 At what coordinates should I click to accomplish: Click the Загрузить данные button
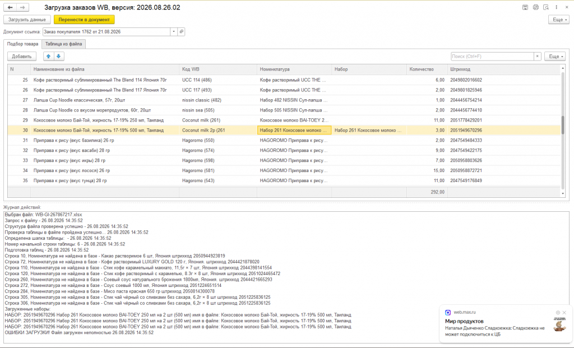pos(27,20)
